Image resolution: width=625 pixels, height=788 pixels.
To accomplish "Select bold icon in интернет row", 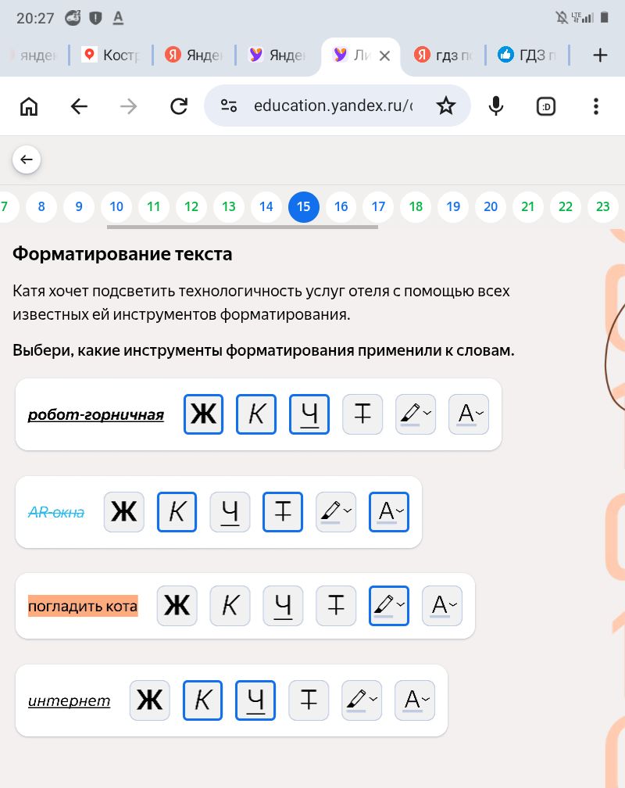I will (x=150, y=700).
